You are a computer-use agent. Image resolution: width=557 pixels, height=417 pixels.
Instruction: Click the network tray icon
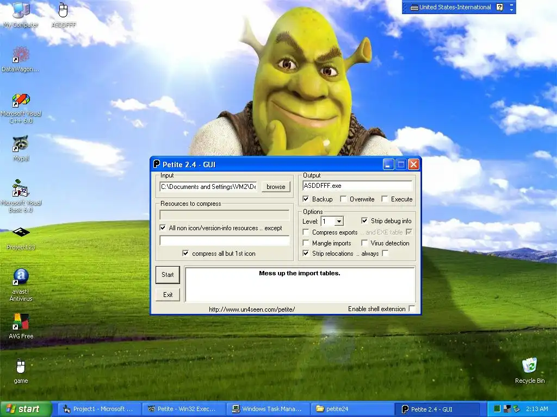(507, 409)
